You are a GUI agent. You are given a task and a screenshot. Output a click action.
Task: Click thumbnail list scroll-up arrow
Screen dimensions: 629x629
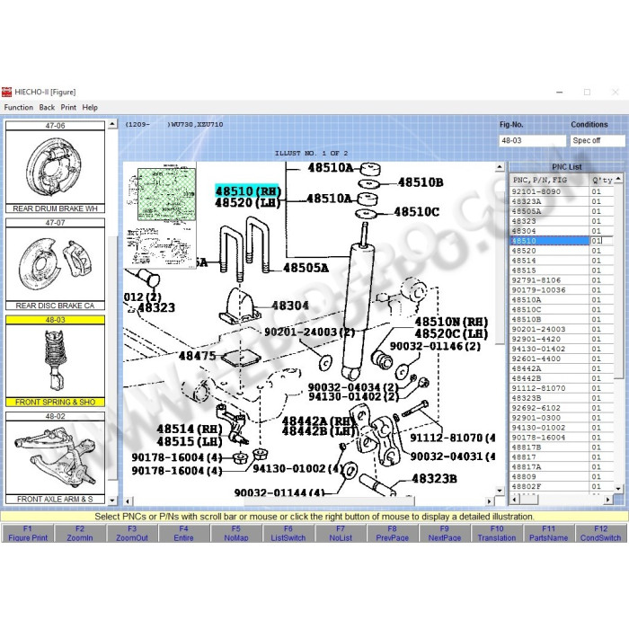(112, 124)
